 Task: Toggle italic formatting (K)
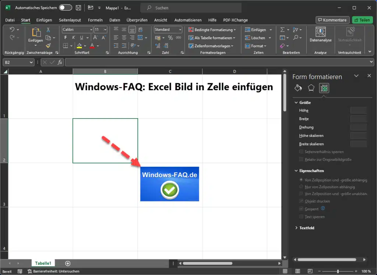click(x=73, y=38)
